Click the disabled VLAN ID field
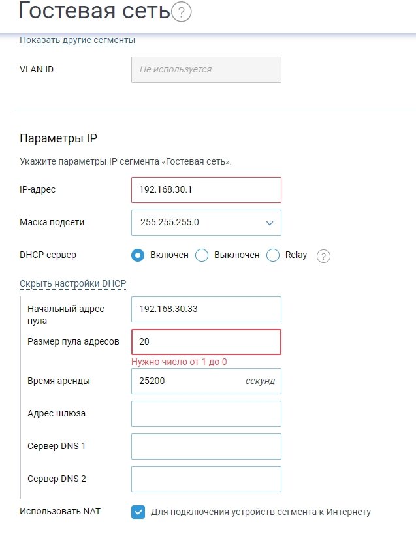 (206, 70)
